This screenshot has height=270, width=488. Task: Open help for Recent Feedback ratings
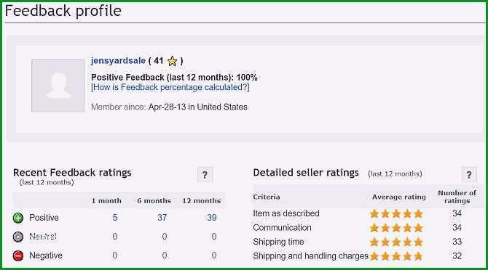point(205,175)
